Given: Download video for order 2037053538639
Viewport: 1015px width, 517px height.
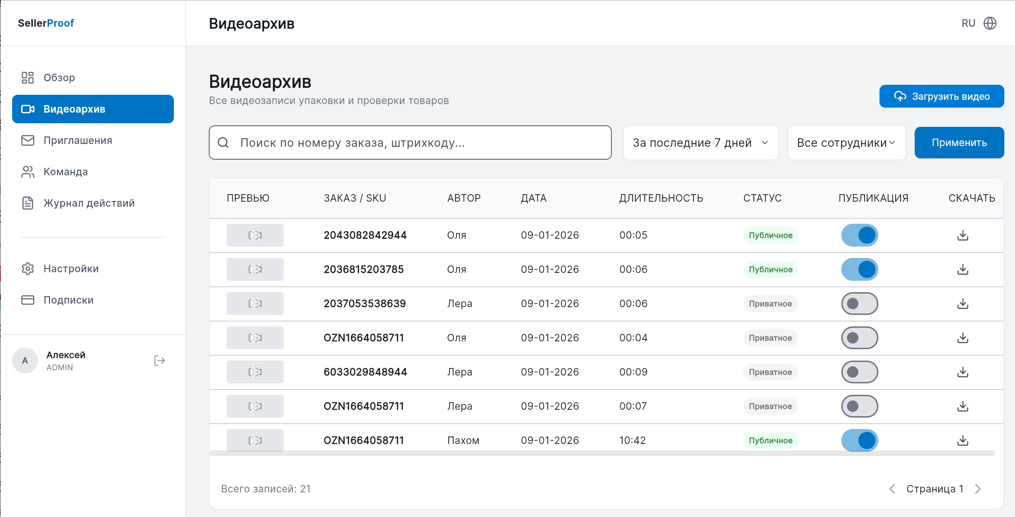Looking at the screenshot, I should (963, 304).
